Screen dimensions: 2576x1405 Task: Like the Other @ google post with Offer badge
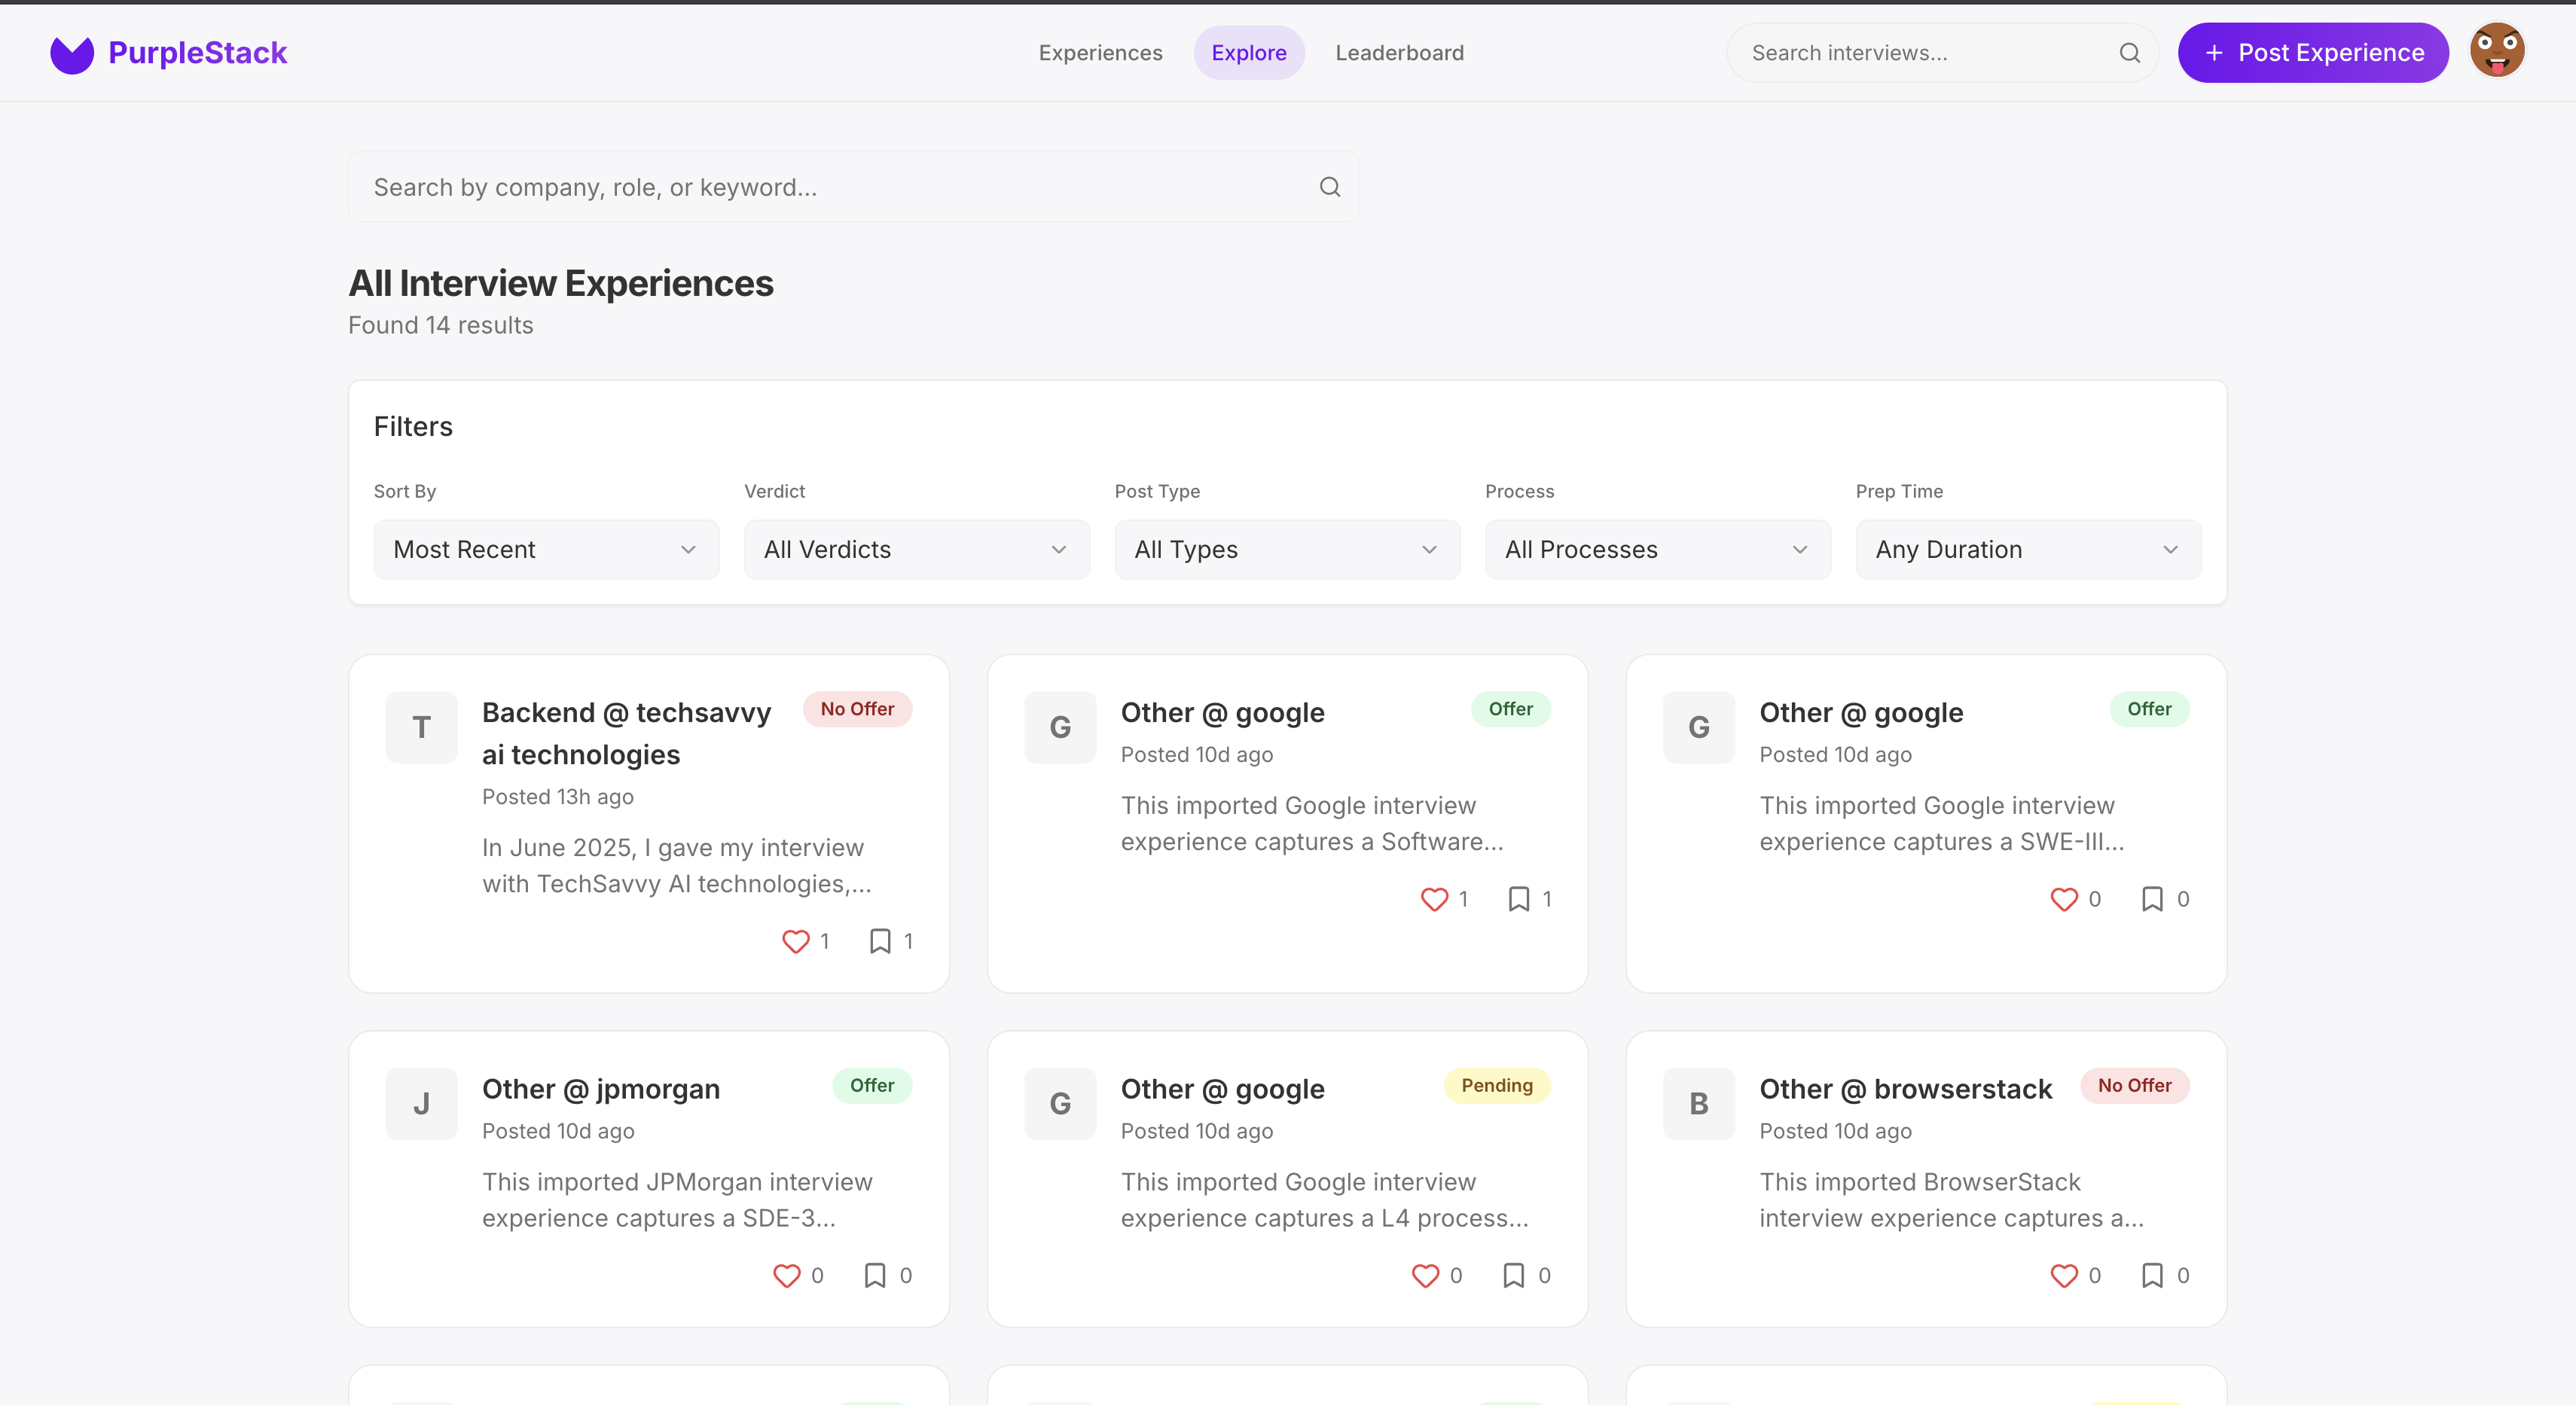pyautogui.click(x=1435, y=898)
